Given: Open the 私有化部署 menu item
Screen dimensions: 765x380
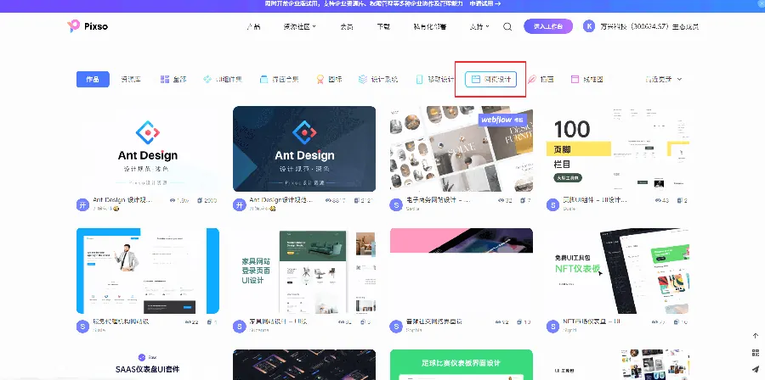Looking at the screenshot, I should coord(430,27).
